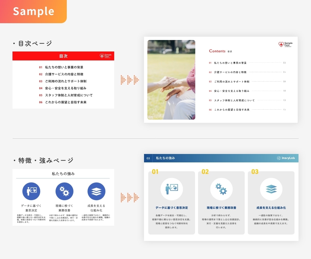
Task: Click the layers icon in card 03
Action: [271, 189]
